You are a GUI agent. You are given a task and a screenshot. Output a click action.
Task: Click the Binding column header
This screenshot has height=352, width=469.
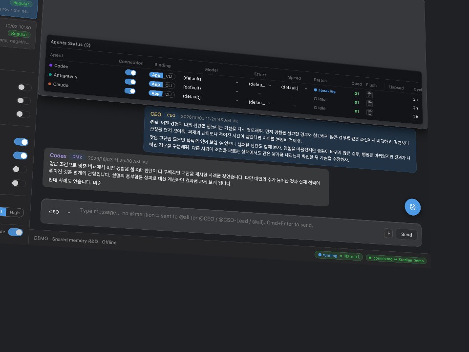[162, 65]
